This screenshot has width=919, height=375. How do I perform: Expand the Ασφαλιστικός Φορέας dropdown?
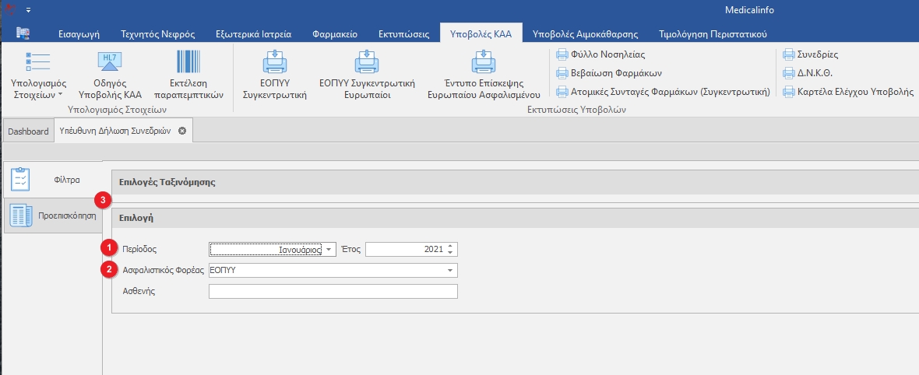click(450, 271)
